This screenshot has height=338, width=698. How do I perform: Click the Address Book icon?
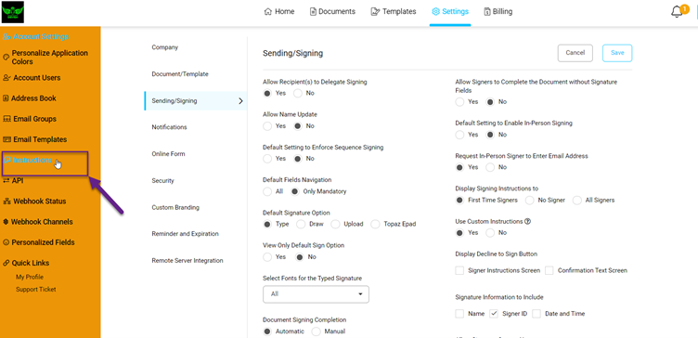click(6, 98)
